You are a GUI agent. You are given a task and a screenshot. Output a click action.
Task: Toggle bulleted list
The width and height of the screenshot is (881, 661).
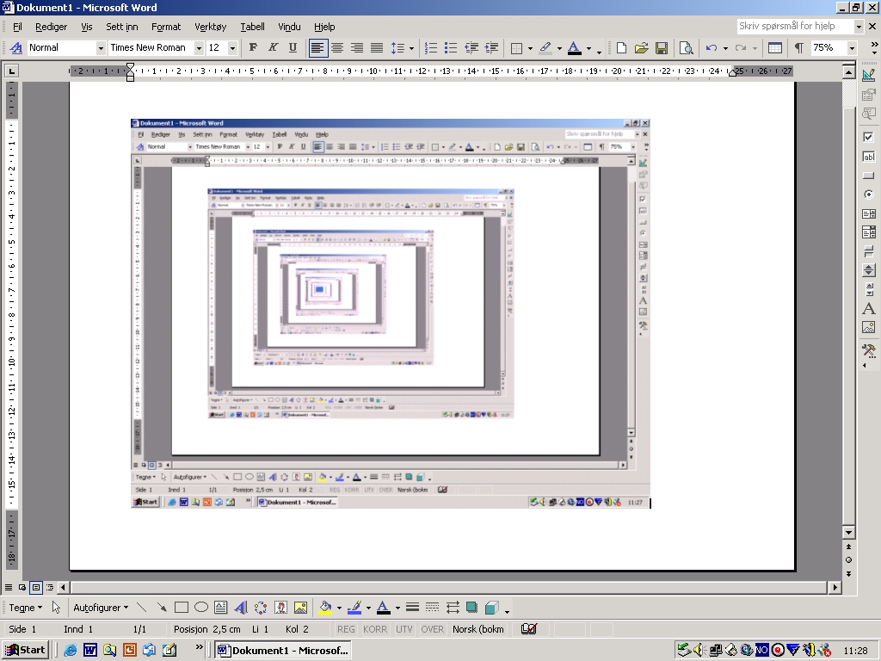tap(451, 48)
